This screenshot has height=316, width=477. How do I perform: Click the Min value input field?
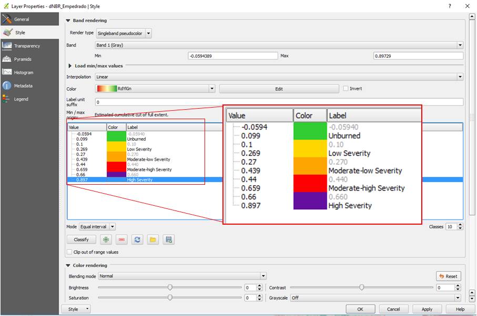[232, 56]
